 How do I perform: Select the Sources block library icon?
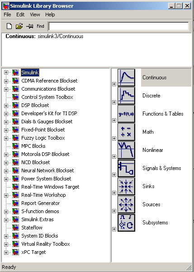tap(126, 204)
